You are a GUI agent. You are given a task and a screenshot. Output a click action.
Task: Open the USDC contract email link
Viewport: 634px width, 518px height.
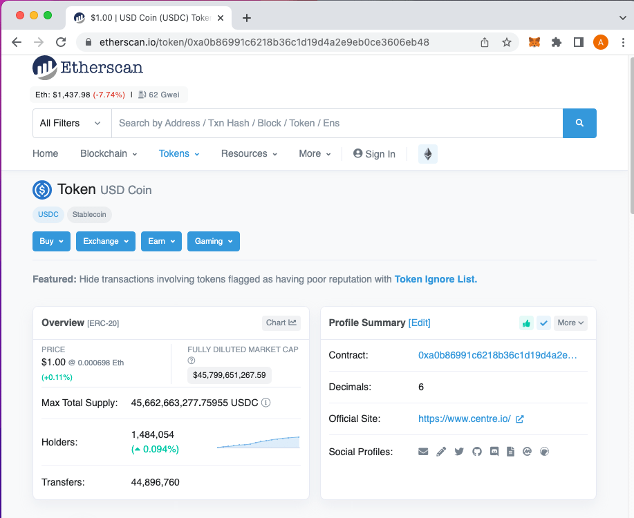(423, 451)
